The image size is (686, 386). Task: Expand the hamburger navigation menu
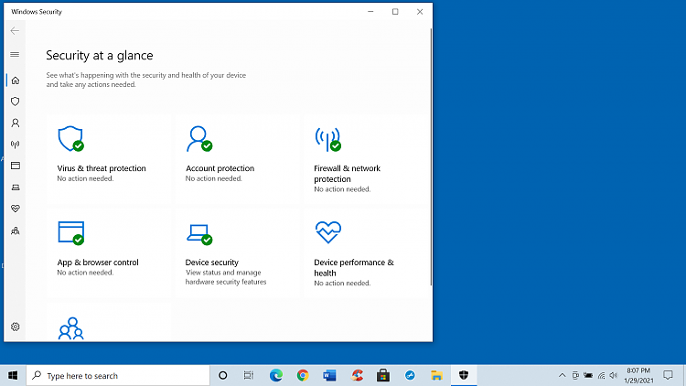click(x=15, y=55)
